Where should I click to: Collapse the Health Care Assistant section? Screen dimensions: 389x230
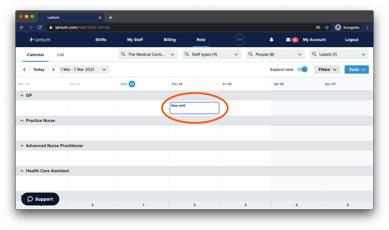pyautogui.click(x=22, y=171)
